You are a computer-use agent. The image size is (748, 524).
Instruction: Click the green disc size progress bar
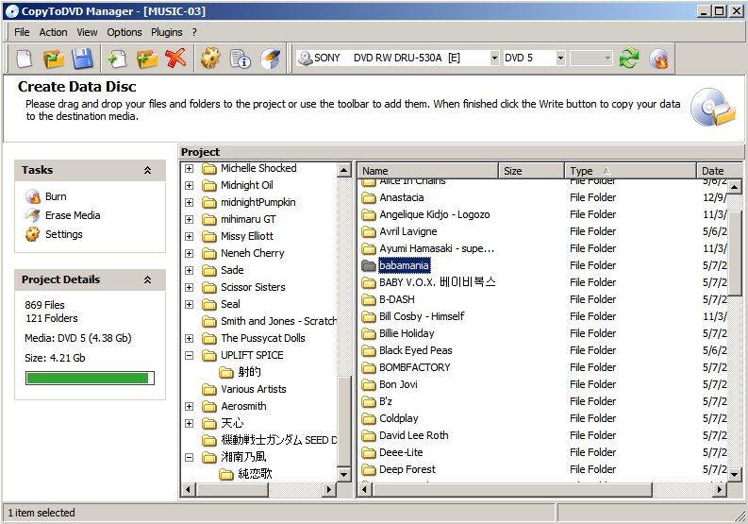[x=90, y=379]
